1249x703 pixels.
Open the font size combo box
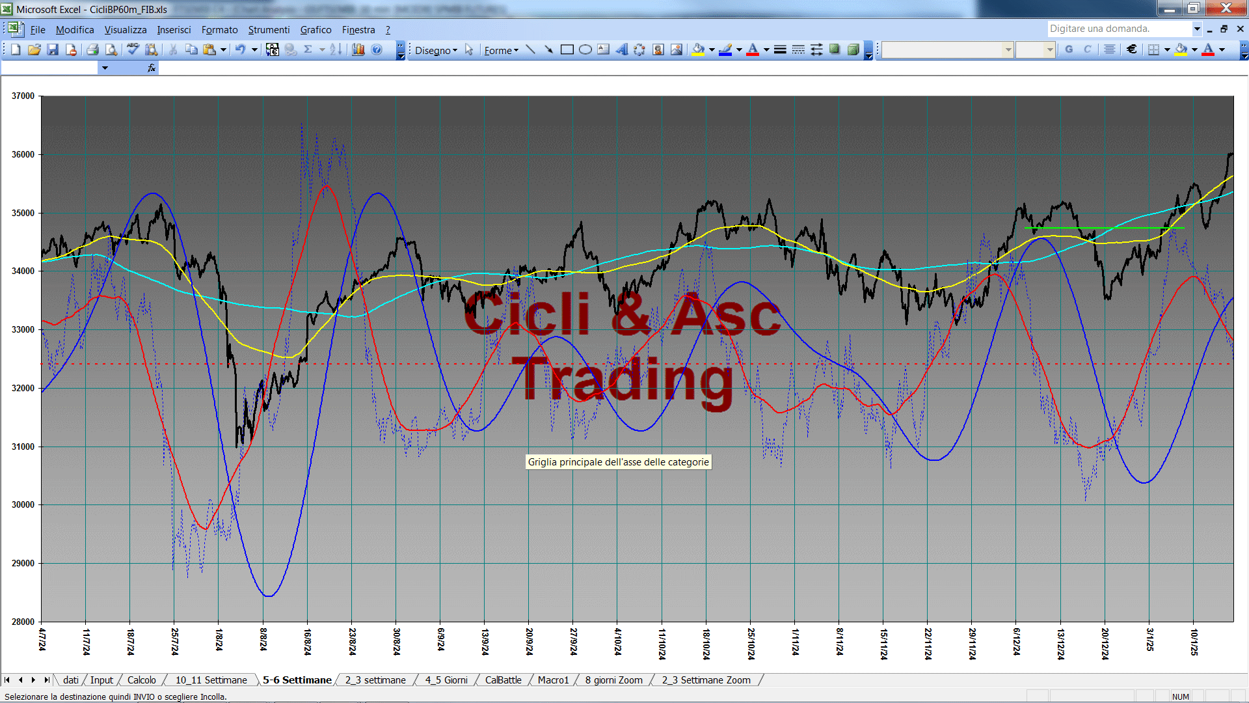point(1035,49)
